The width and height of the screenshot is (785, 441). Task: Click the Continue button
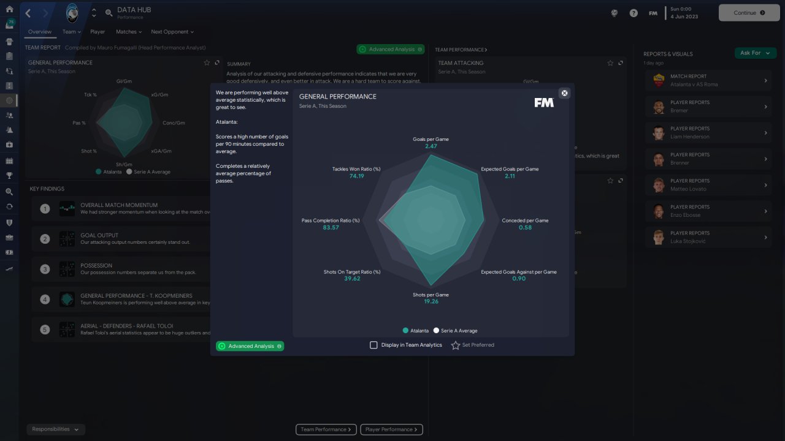[749, 13]
